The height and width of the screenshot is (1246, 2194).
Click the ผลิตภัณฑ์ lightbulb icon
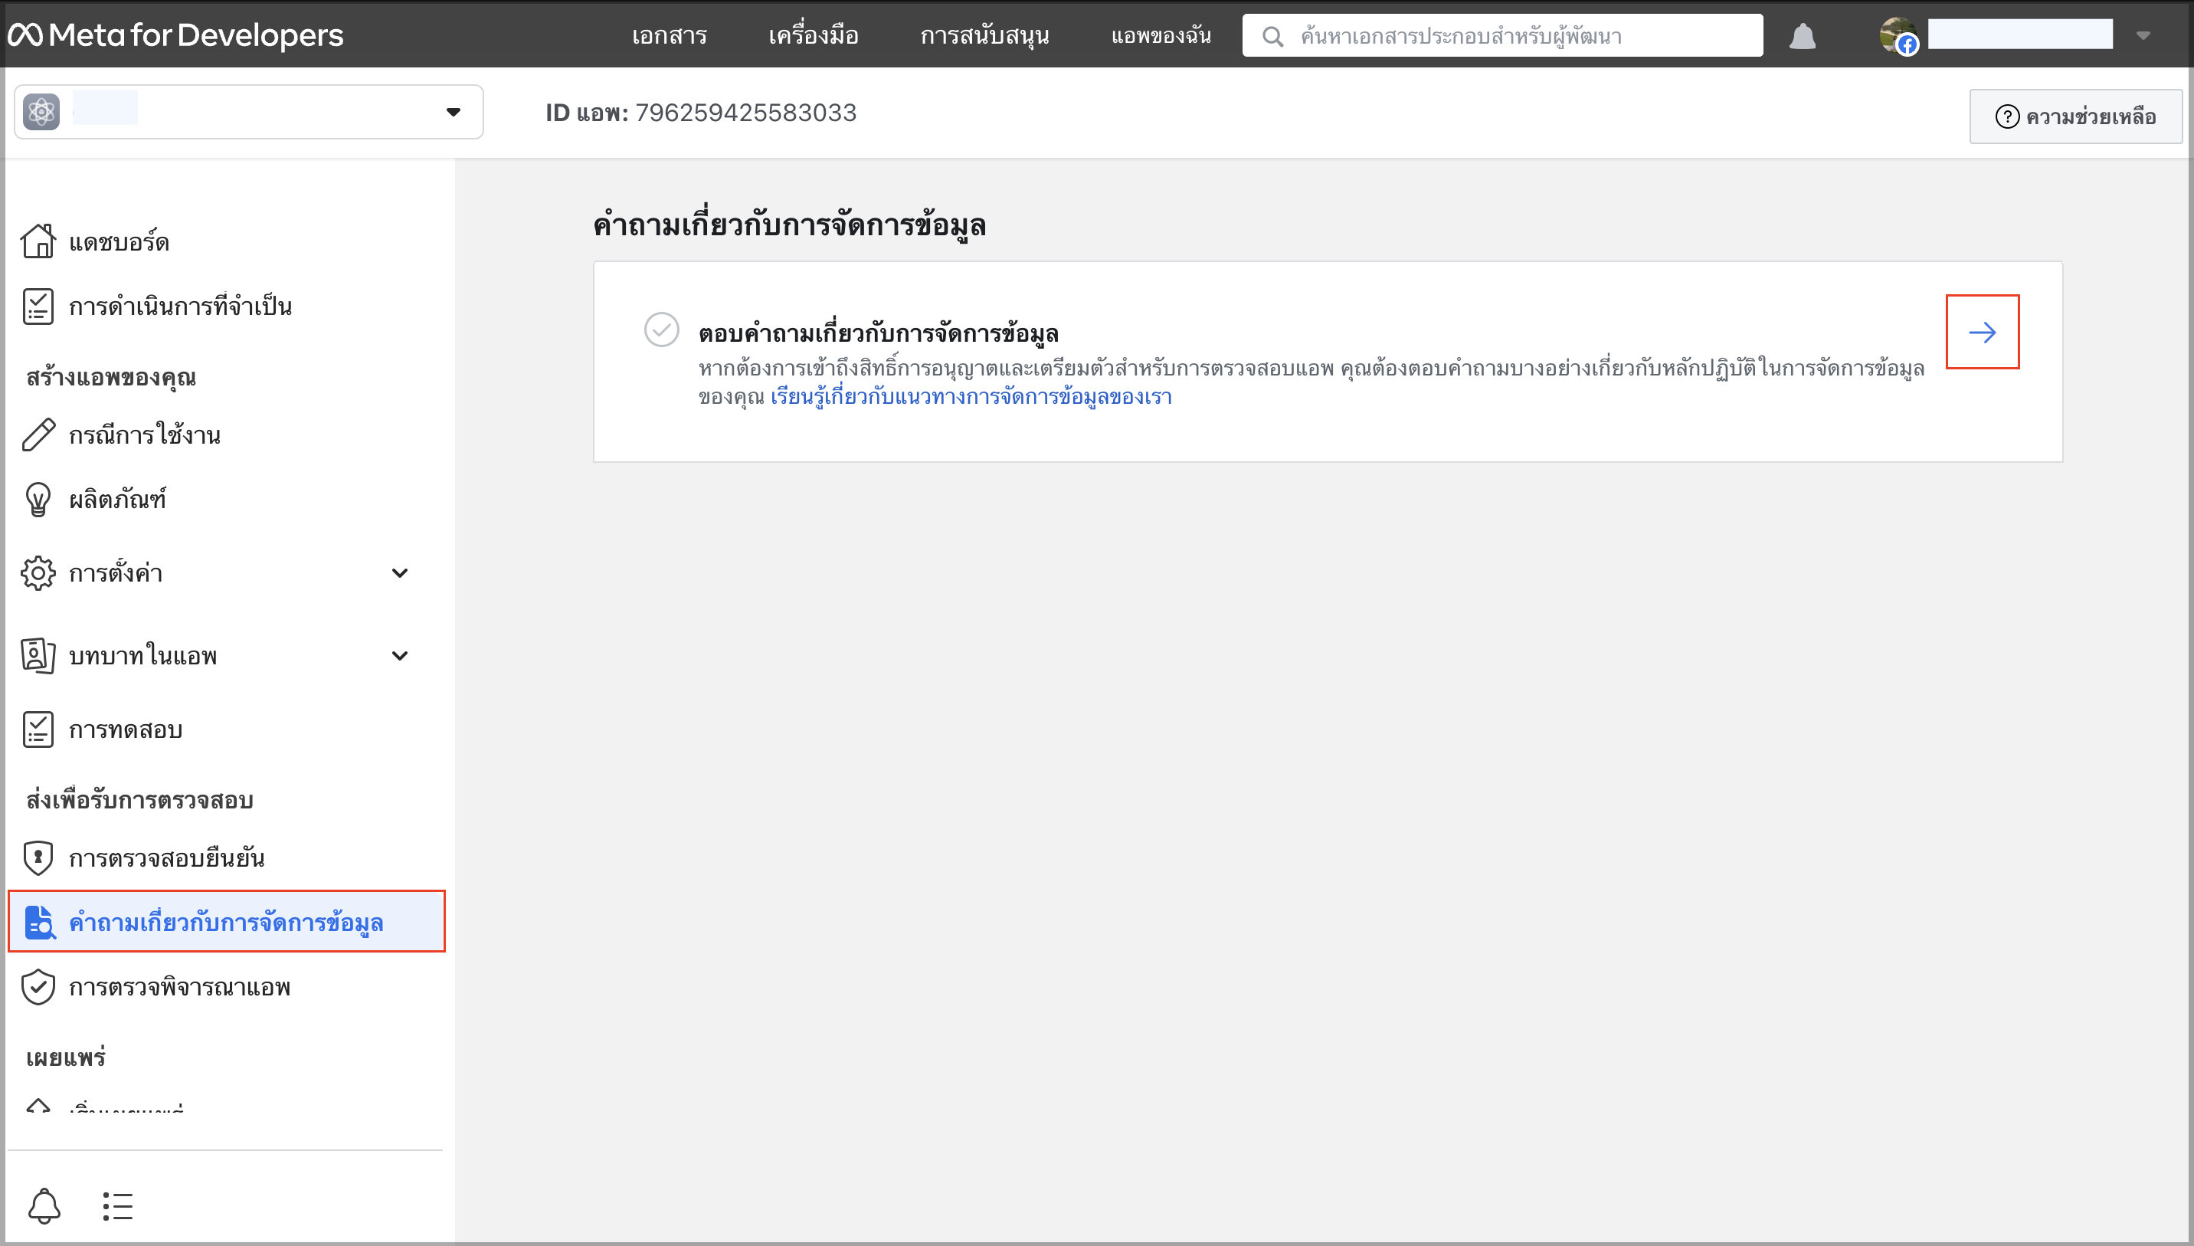point(38,500)
